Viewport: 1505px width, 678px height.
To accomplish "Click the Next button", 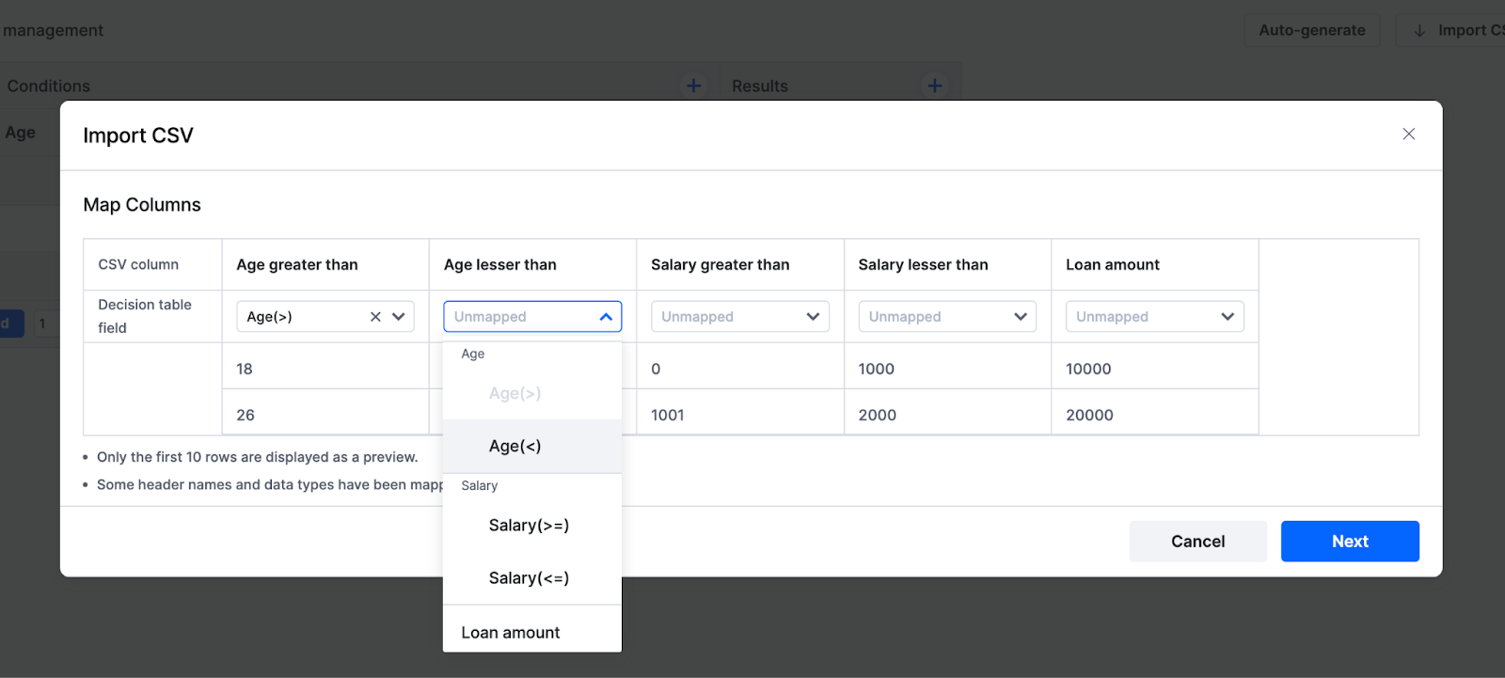I will (x=1350, y=542).
